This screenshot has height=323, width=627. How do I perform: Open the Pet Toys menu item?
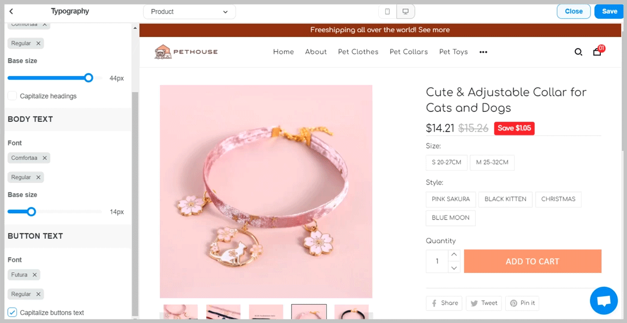pos(454,52)
